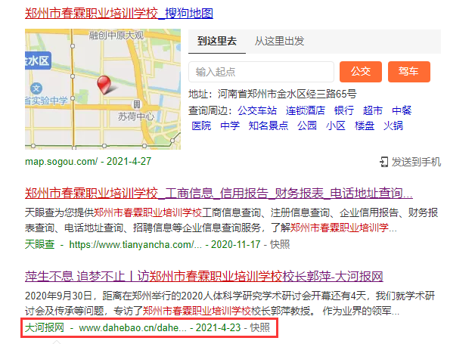Open 快照 of the 天眼查 result
475x344 pixels.
tap(280, 244)
